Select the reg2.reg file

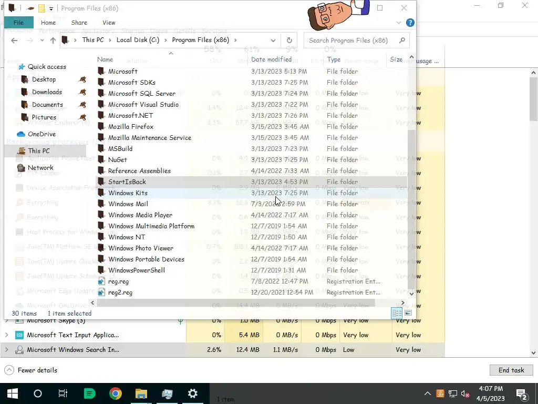click(120, 292)
